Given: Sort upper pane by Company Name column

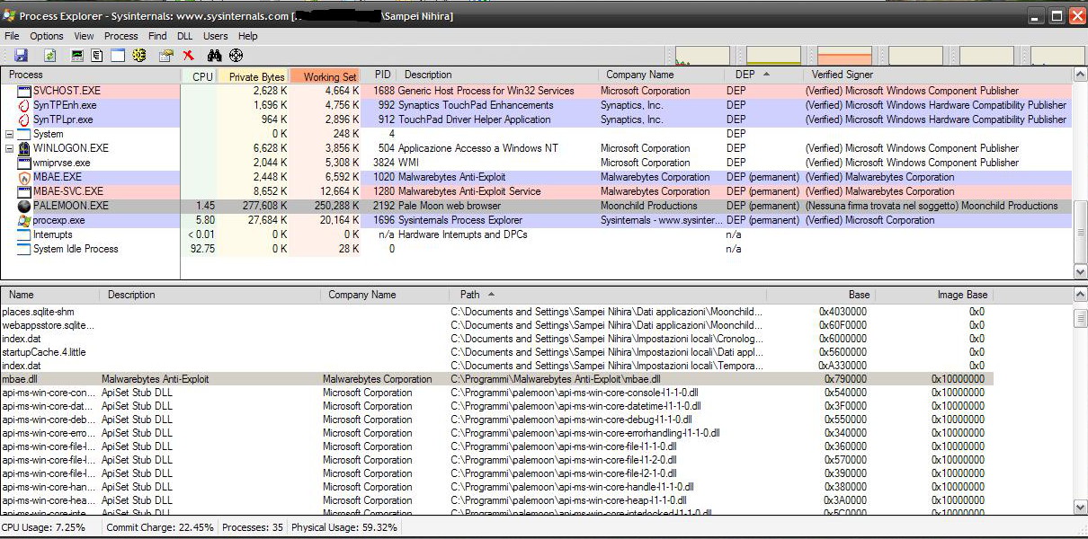Looking at the screenshot, I should (661, 75).
